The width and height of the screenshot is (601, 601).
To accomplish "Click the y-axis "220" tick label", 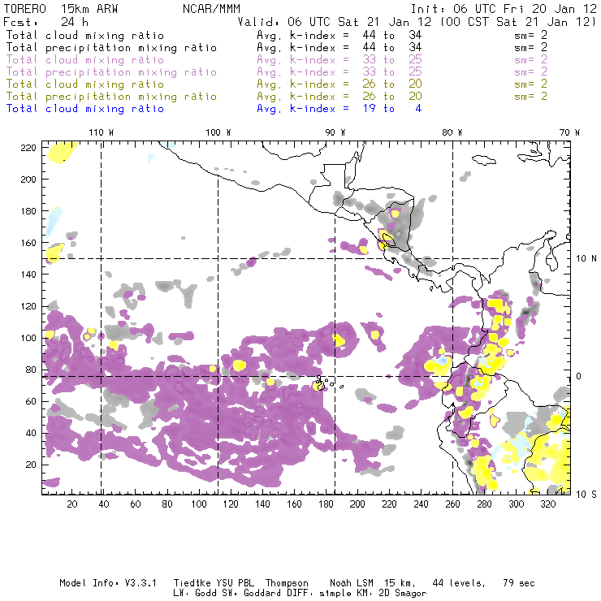I will tap(28, 148).
